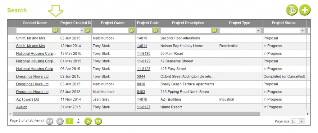Click the Project Description filter search icon
This screenshot has height=133, width=318.
pos(214,30)
